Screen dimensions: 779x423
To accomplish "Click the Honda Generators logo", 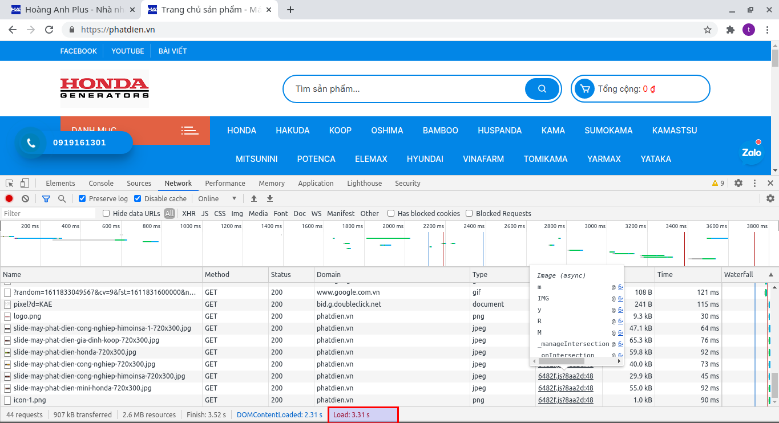I will [x=104, y=88].
